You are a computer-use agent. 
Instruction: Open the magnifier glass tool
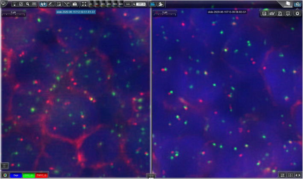[x=28, y=4]
